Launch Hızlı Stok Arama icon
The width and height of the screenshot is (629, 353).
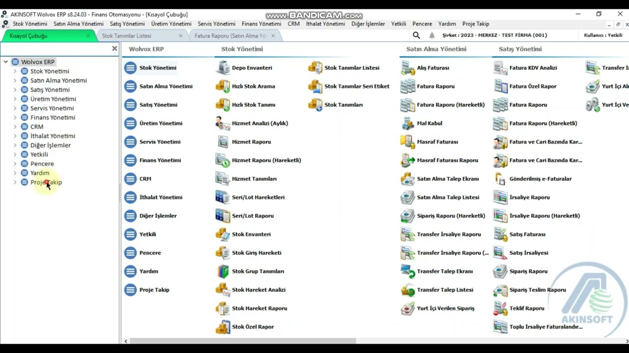[223, 86]
